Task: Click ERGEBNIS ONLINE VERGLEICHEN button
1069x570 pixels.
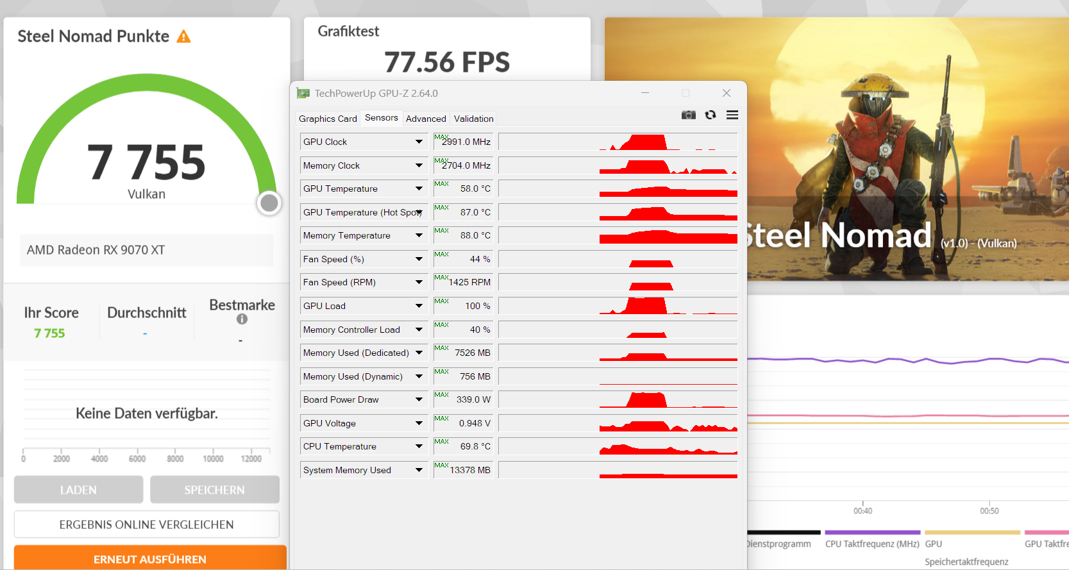Action: 147,524
